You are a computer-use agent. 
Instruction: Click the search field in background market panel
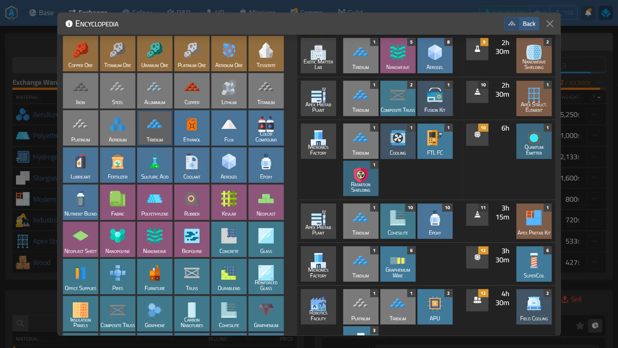35,323
